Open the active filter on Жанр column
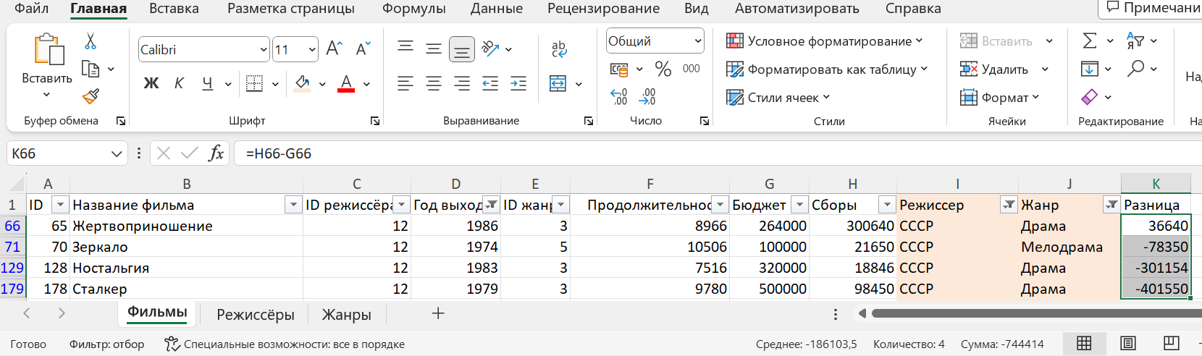This screenshot has height=356, width=1202. [x=1111, y=205]
